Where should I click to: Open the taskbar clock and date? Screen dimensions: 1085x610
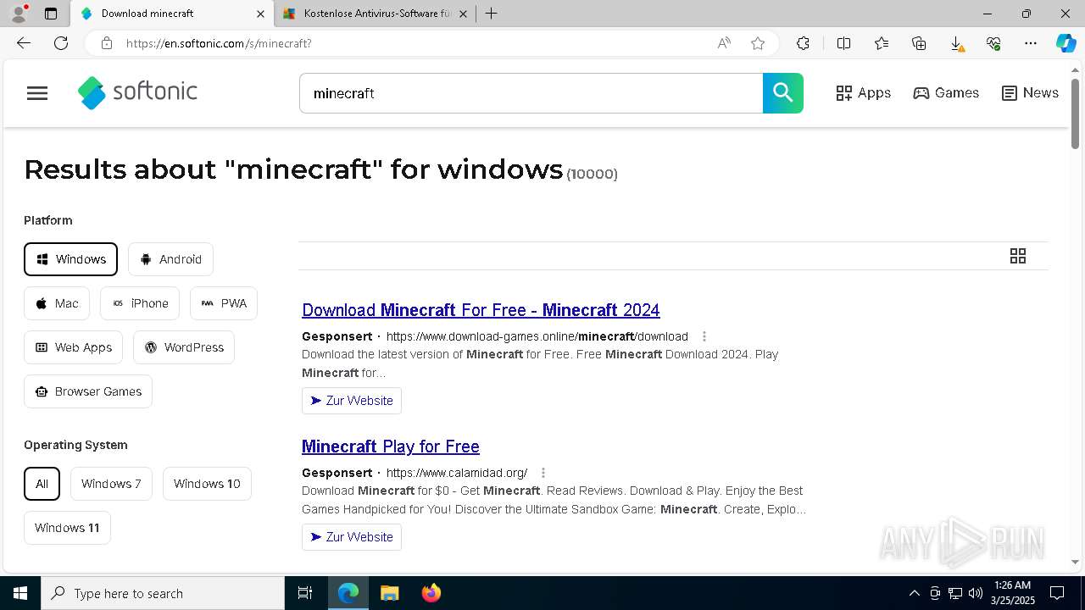pyautogui.click(x=1012, y=593)
